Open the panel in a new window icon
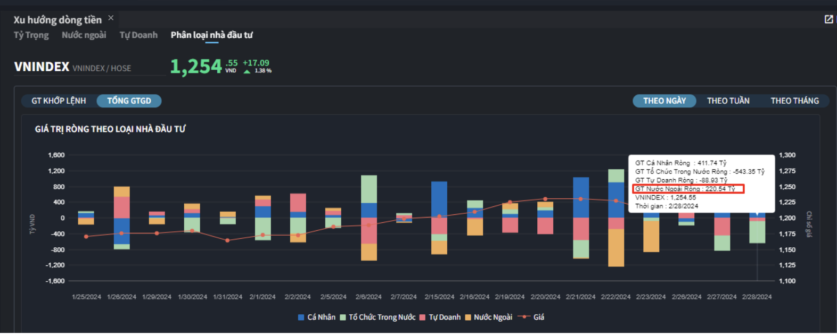 coord(828,19)
